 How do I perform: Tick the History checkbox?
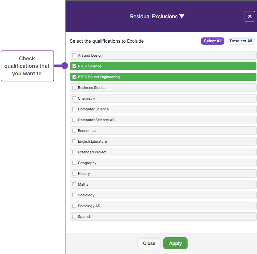click(x=74, y=174)
